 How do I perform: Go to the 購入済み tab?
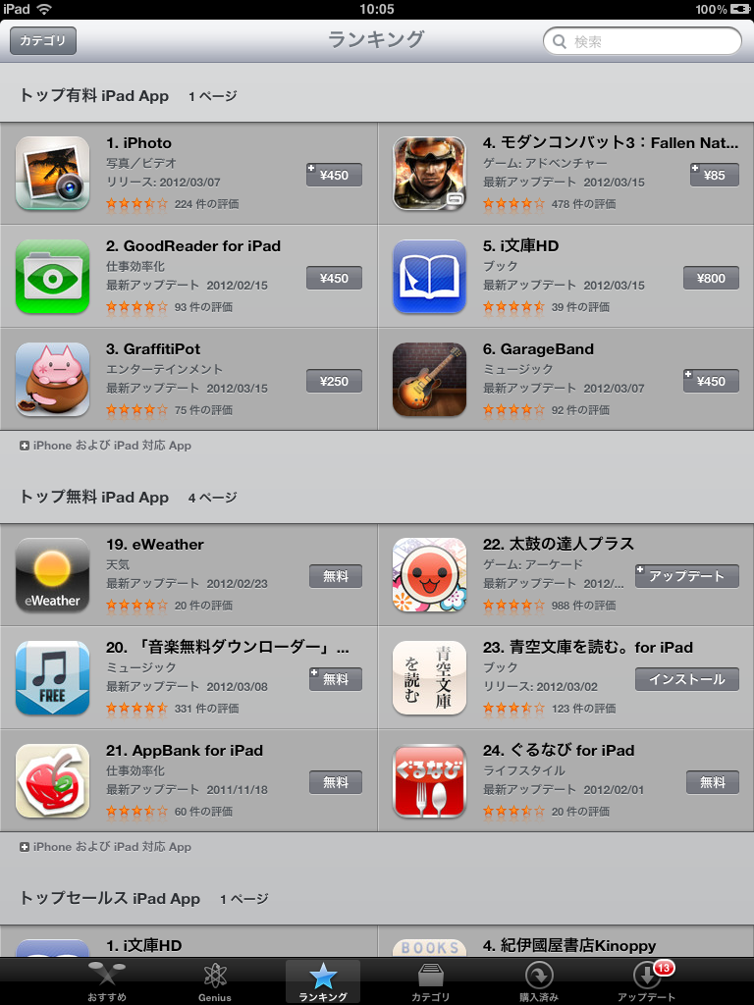click(x=539, y=981)
